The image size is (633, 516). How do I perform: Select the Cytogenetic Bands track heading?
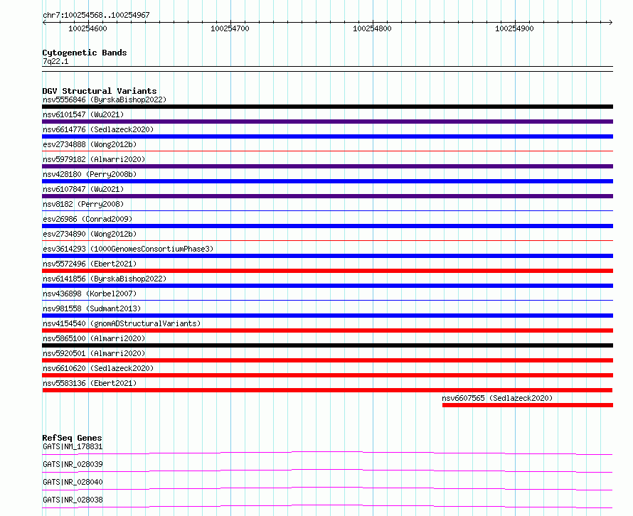pyautogui.click(x=85, y=53)
